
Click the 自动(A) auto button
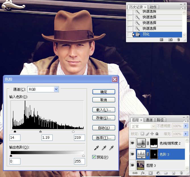coord(104,128)
